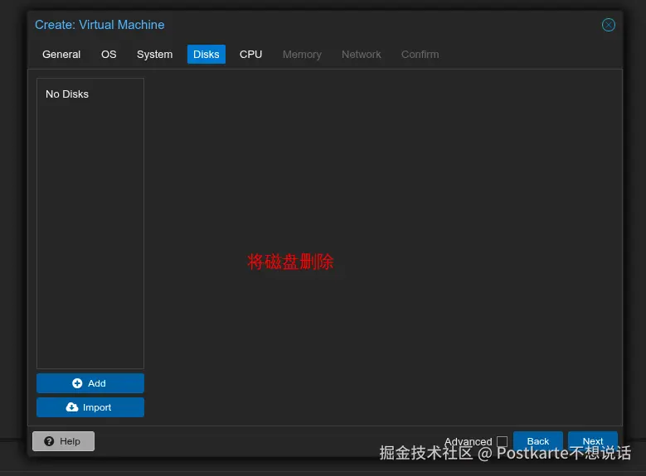Enable the Advanced options checkbox
The width and height of the screenshot is (646, 476).
[x=502, y=441]
